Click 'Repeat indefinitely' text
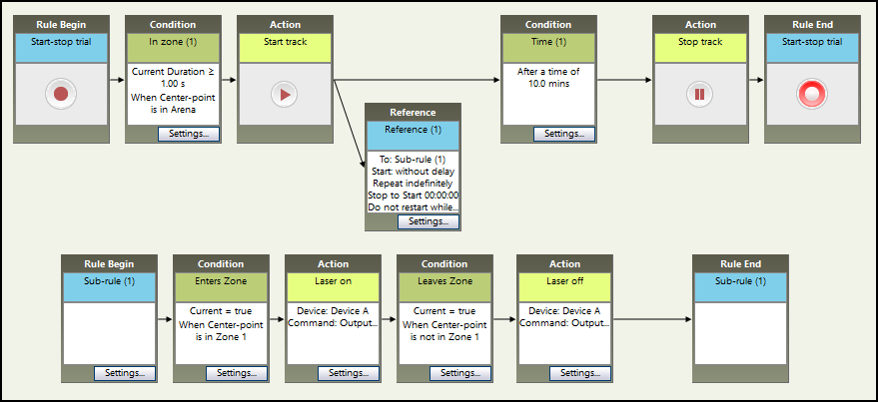878x402 pixels. 413,183
